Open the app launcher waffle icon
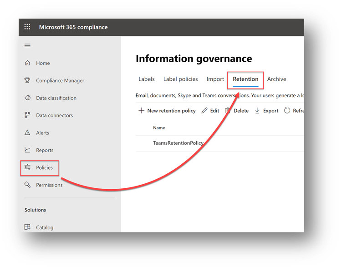This screenshot has width=342, height=270. tap(27, 27)
